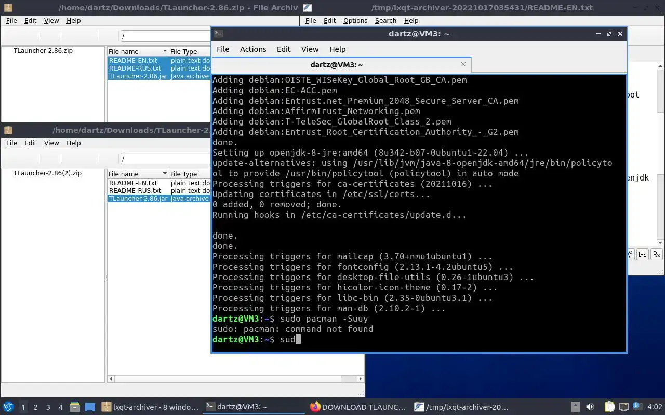Open FeatherPad Options menu
This screenshot has height=415, width=665.
pyautogui.click(x=355, y=21)
